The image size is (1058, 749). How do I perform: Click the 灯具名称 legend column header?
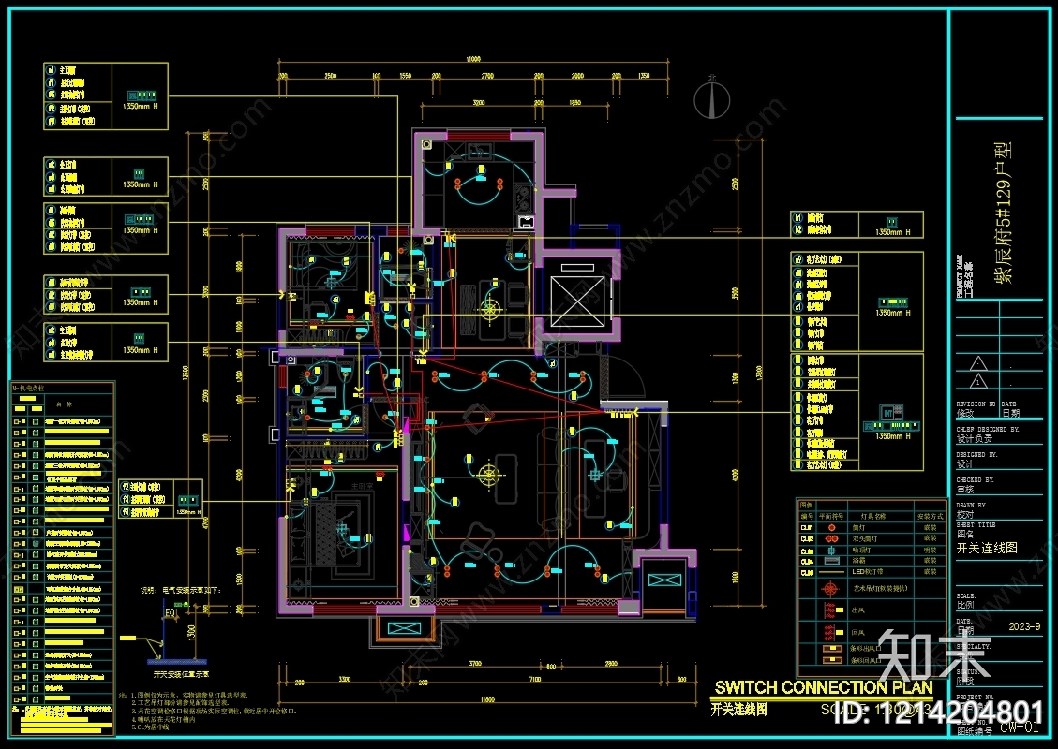pos(873,517)
